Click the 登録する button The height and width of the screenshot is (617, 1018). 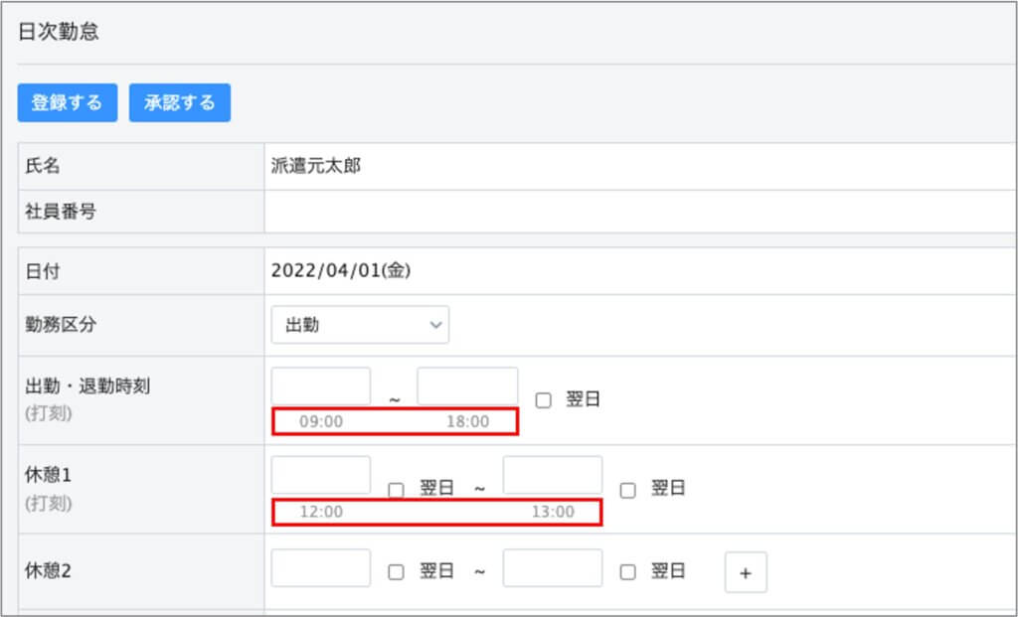pos(67,102)
